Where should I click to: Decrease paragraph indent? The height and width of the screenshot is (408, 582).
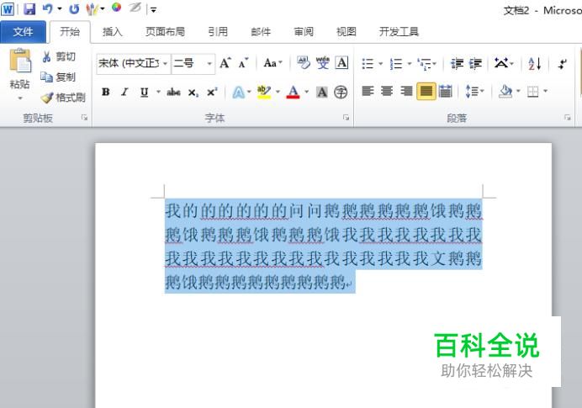point(457,64)
